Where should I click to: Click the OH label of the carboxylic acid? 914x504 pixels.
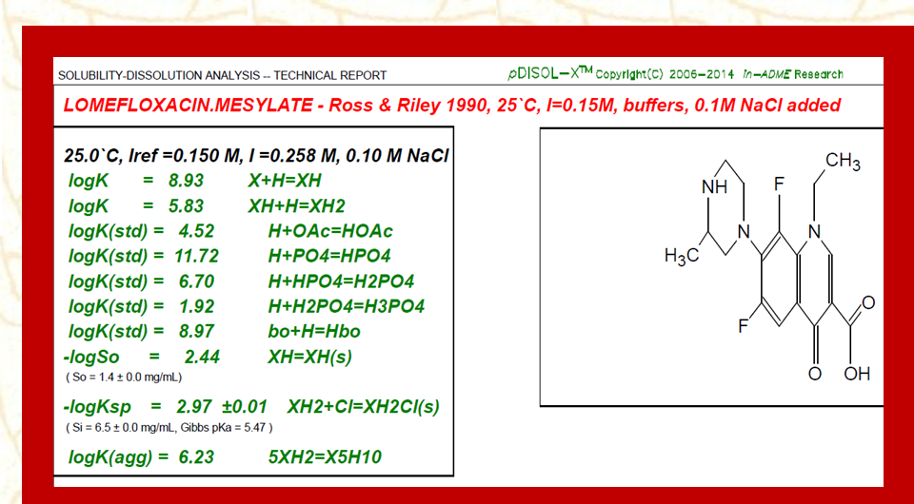point(857,373)
